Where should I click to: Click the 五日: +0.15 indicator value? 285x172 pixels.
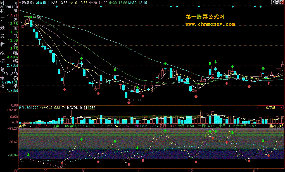click(x=168, y=126)
